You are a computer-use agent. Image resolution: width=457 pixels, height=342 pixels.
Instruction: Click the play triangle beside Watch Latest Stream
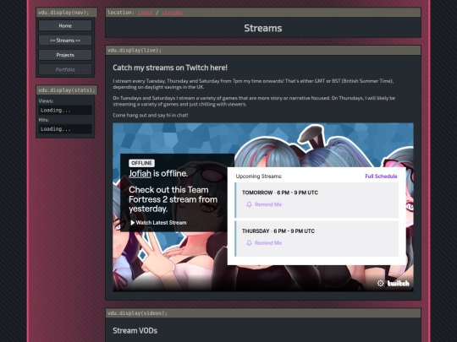point(133,222)
